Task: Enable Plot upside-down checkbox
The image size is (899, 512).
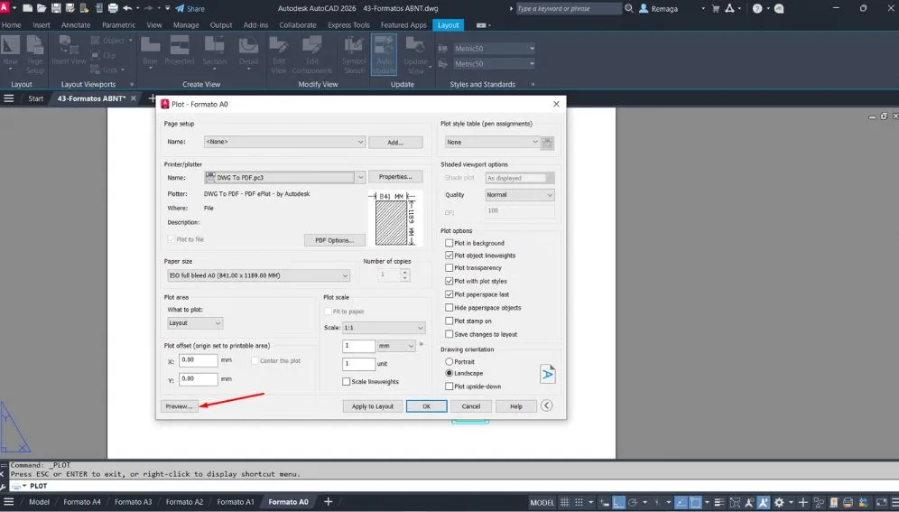Action: click(449, 386)
